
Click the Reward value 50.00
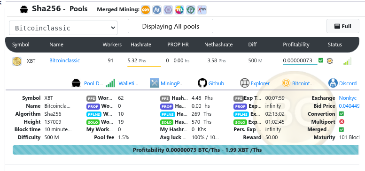pyautogui.click(x=272, y=137)
